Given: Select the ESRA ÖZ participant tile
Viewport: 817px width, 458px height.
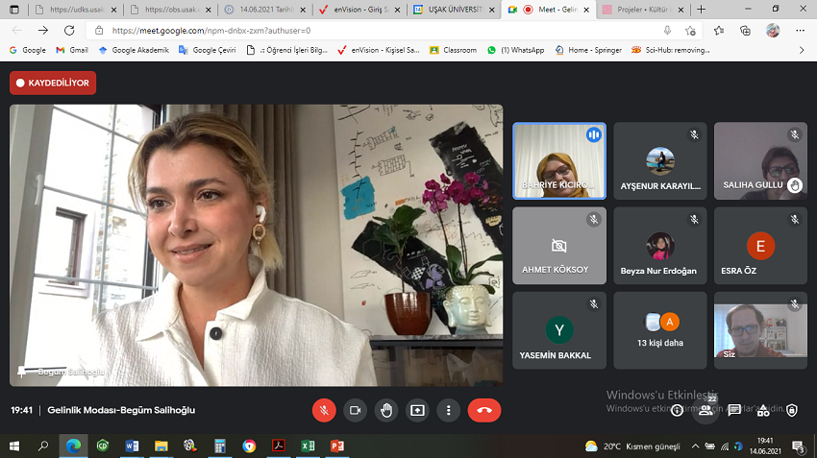Looking at the screenshot, I should click(760, 246).
